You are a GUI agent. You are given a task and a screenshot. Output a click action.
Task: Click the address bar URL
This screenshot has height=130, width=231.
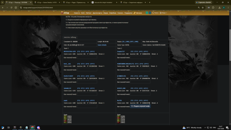pyautogui.click(x=38, y=8)
